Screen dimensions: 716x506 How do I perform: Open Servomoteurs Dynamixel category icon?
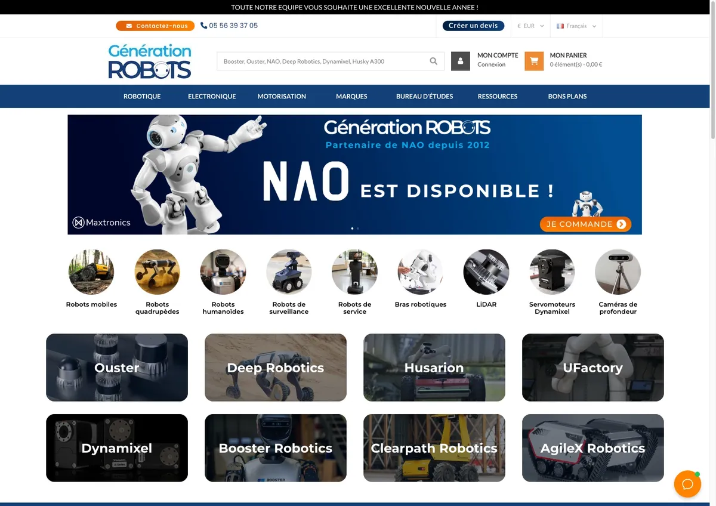(553, 272)
